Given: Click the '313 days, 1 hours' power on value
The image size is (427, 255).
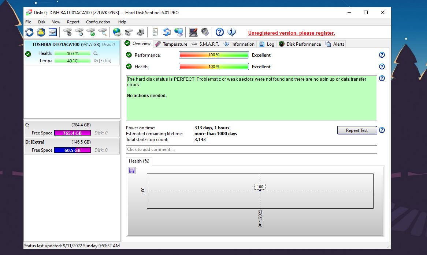Looking at the screenshot, I should coord(212,128).
